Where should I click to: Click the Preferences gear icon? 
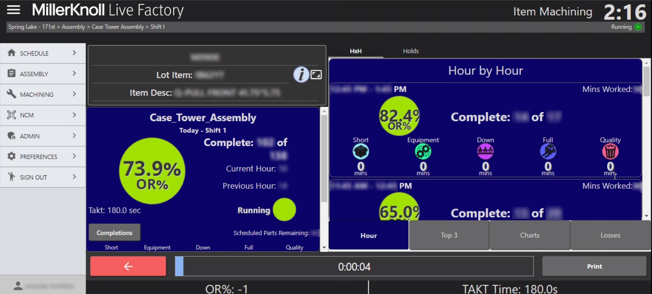point(12,156)
